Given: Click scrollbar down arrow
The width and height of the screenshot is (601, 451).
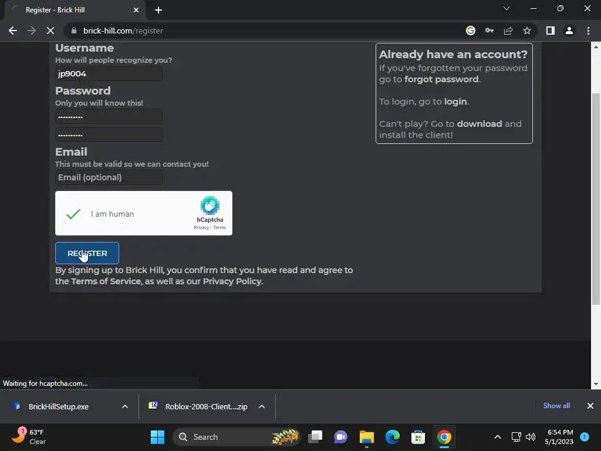Looking at the screenshot, I should (596, 384).
